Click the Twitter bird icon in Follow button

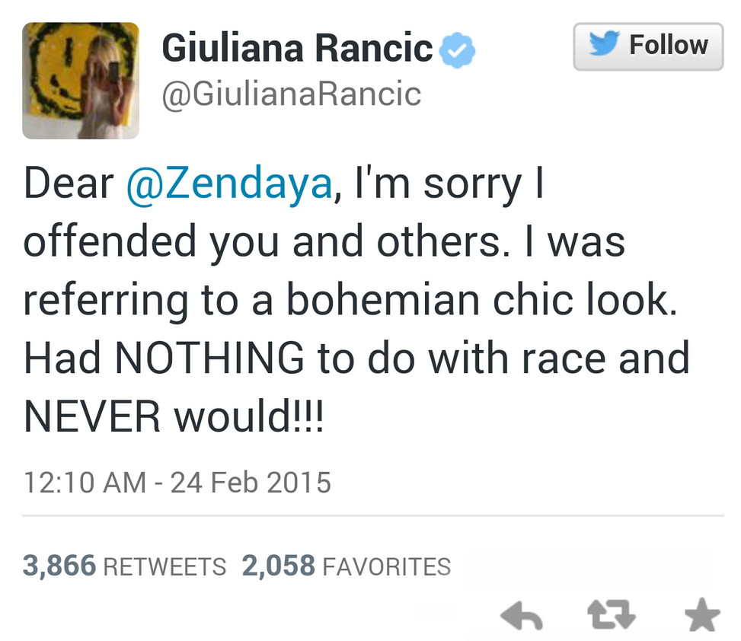(x=605, y=45)
